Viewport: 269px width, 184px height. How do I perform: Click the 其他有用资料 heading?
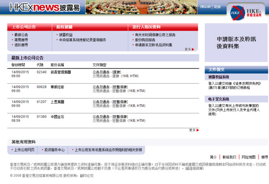24,142
